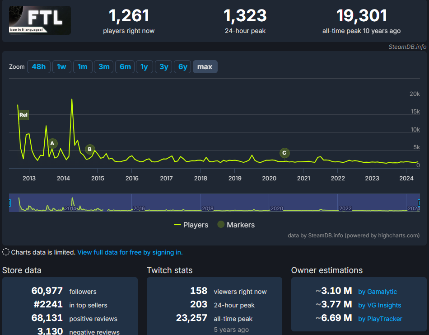Click the Rel release marker on chart
The height and width of the screenshot is (335, 429).
[x=23, y=115]
